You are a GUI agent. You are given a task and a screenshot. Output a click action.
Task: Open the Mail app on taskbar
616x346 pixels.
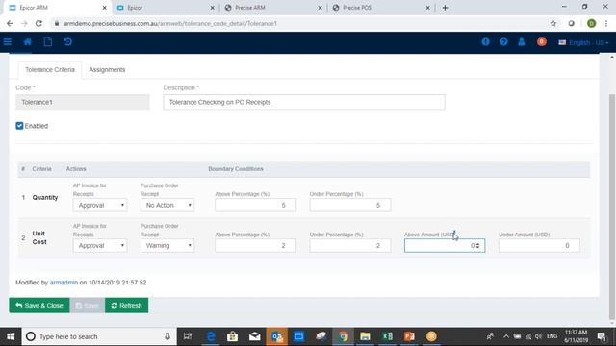click(x=254, y=336)
